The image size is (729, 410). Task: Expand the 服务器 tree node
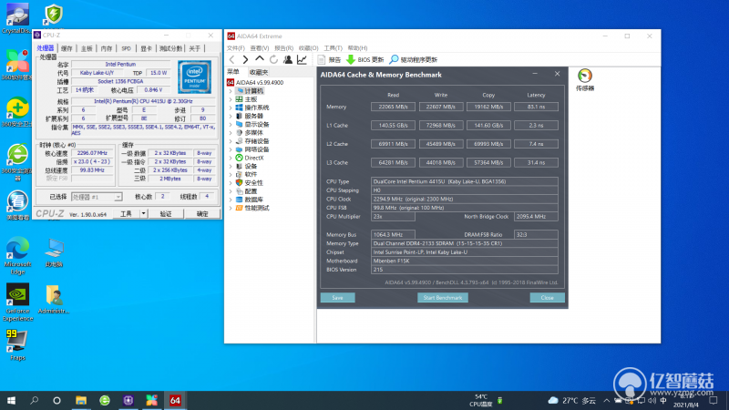231,117
